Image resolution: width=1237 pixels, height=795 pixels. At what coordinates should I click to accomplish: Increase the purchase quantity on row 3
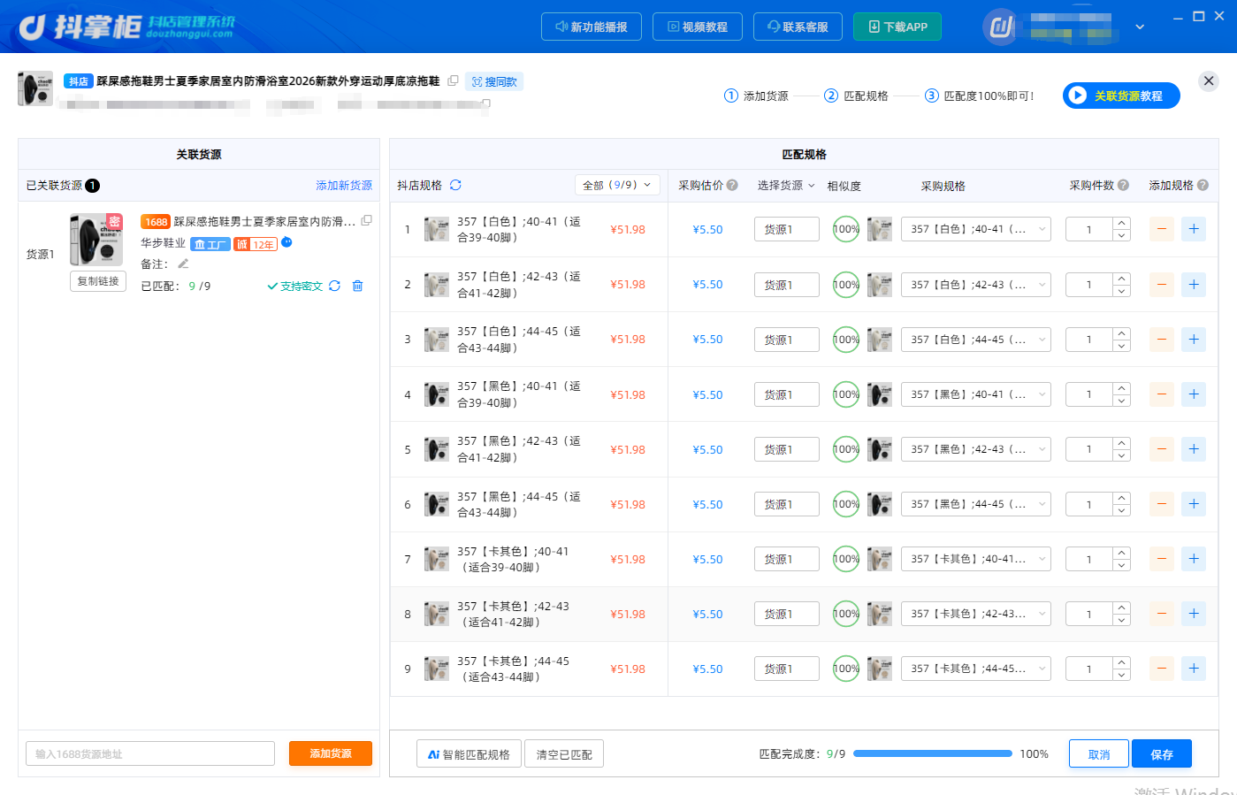(1121, 333)
